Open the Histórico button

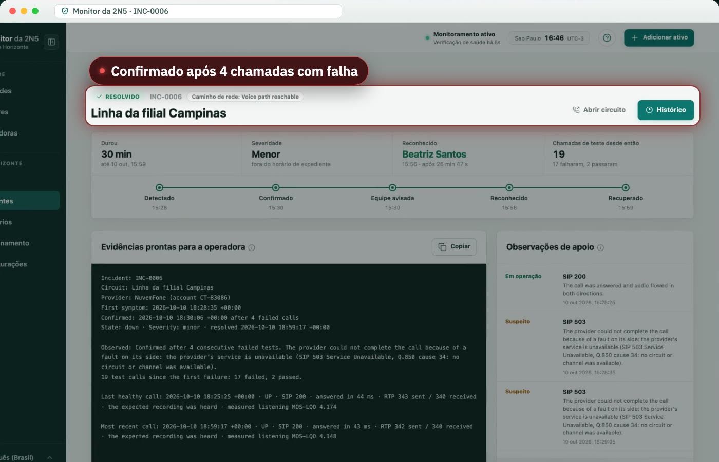[666, 110]
